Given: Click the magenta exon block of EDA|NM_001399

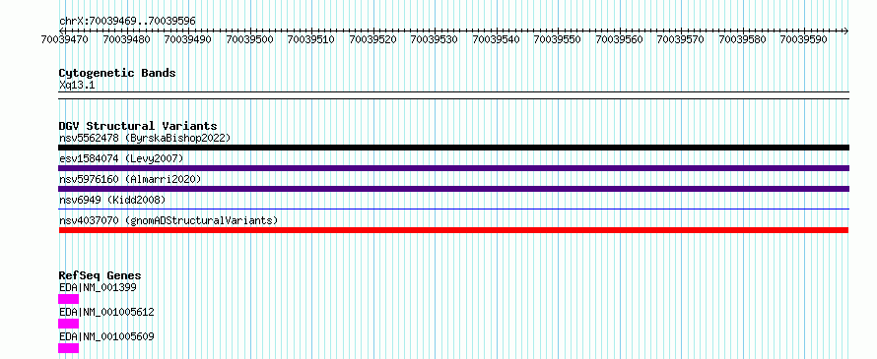Looking at the screenshot, I should pos(69,299).
